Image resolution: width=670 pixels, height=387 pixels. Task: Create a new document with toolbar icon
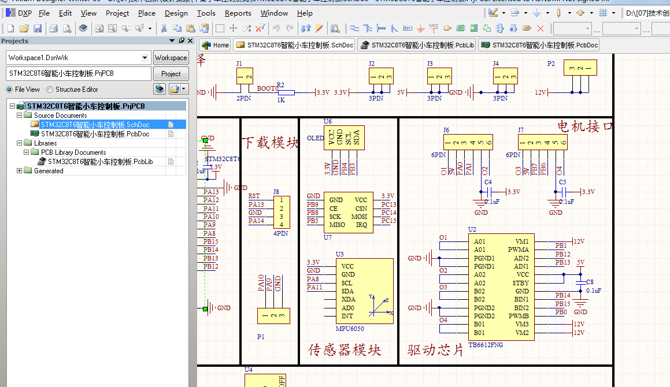(x=10, y=29)
